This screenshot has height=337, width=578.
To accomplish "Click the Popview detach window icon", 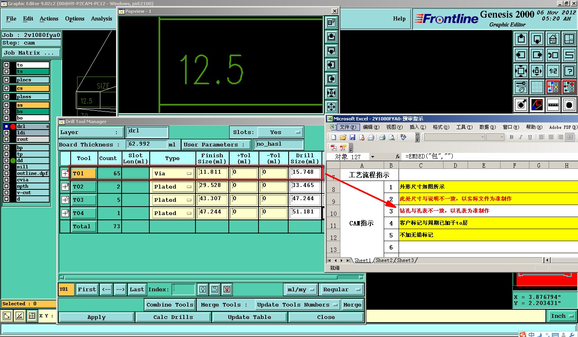I will pyautogui.click(x=332, y=23).
